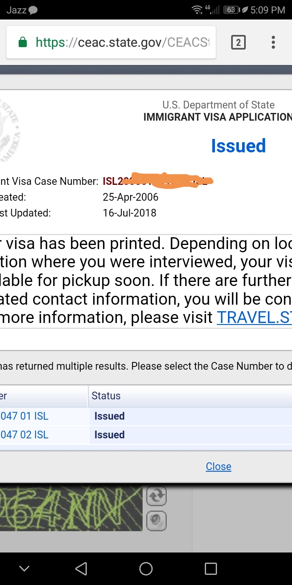Follow the TRAVEL.ST link
The width and height of the screenshot is (292, 585).
(254, 318)
